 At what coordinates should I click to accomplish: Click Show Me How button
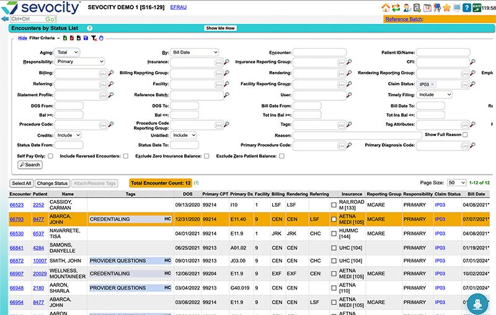coord(220,28)
